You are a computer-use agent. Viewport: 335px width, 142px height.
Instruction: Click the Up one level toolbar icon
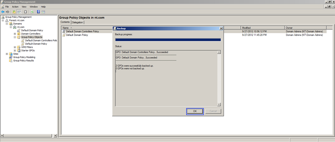click(x=14, y=12)
